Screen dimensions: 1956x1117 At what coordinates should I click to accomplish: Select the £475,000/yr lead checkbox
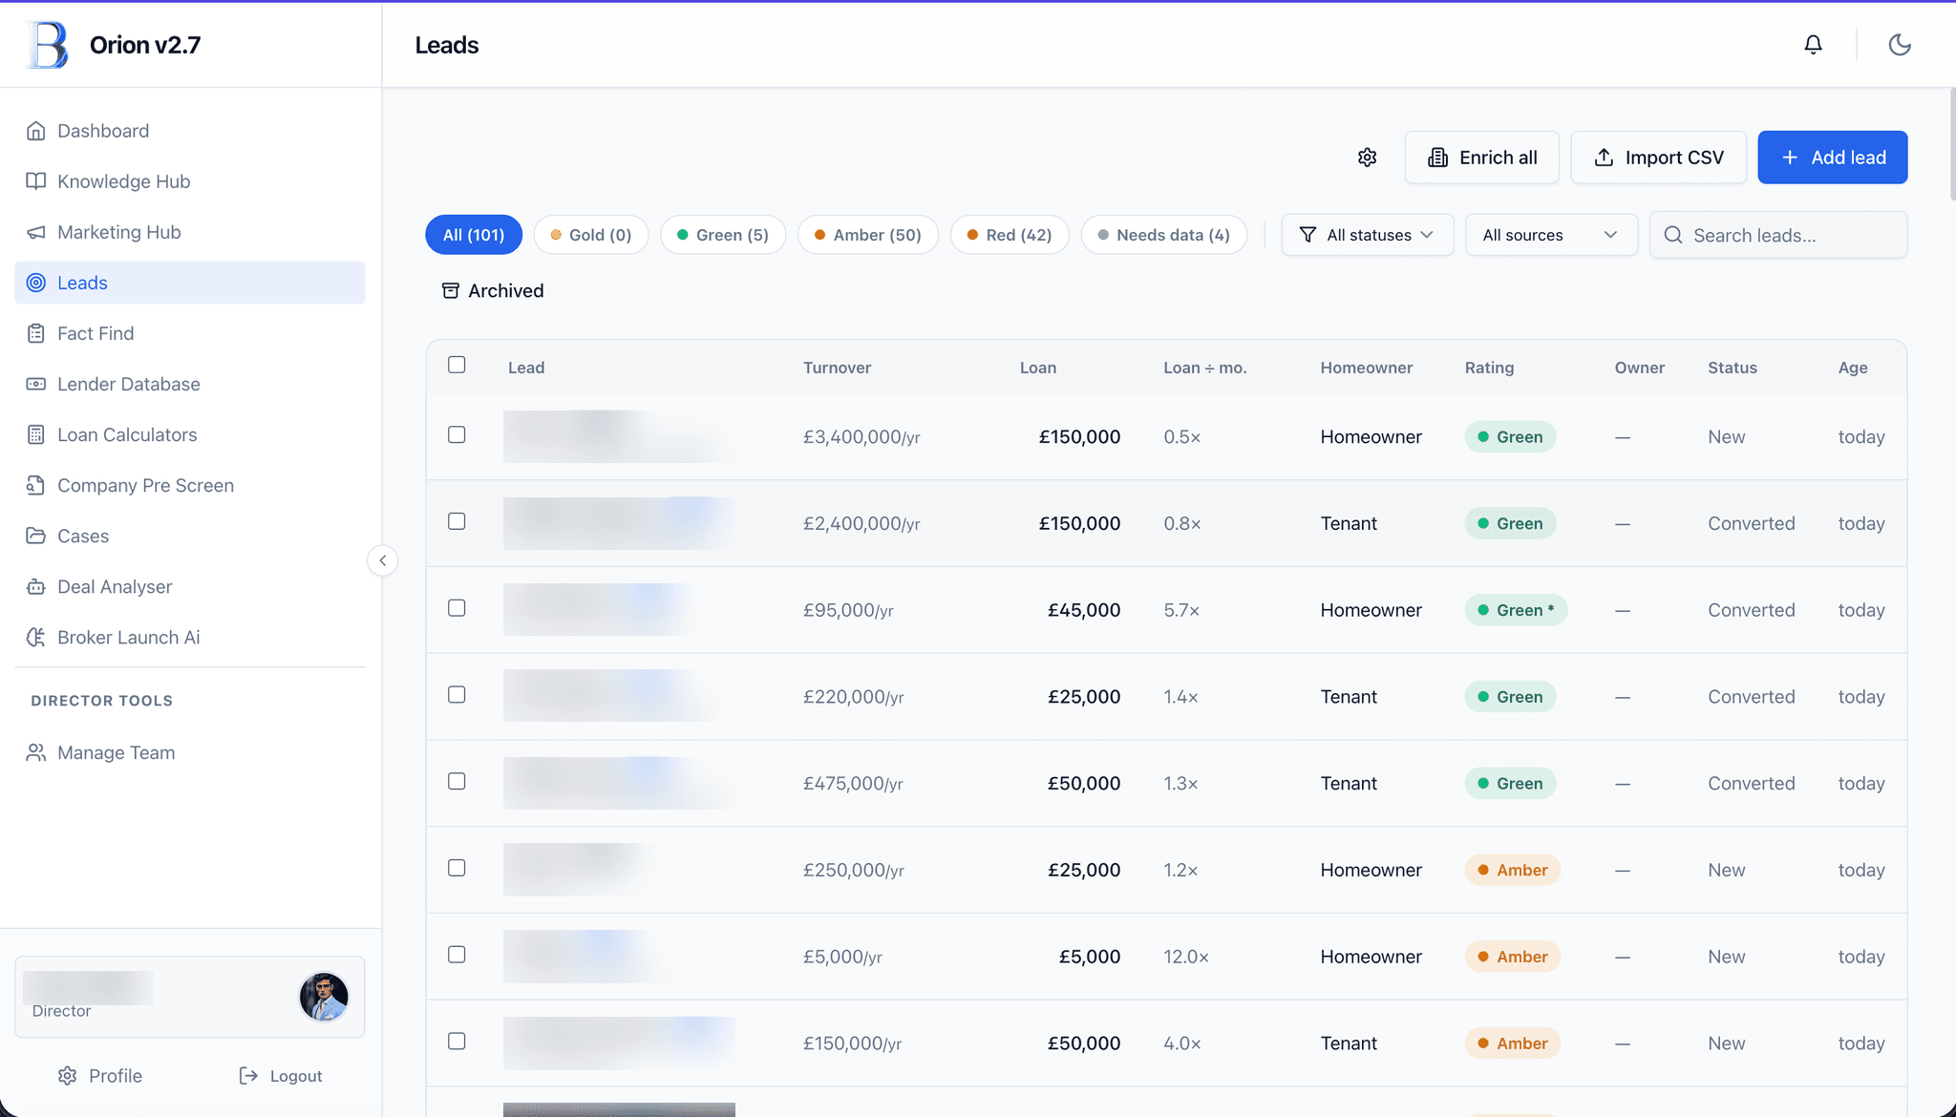pos(457,781)
